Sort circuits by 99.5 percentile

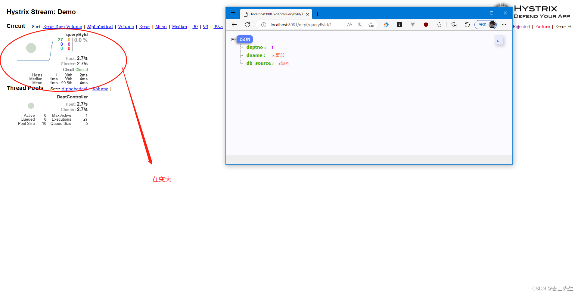tap(218, 26)
